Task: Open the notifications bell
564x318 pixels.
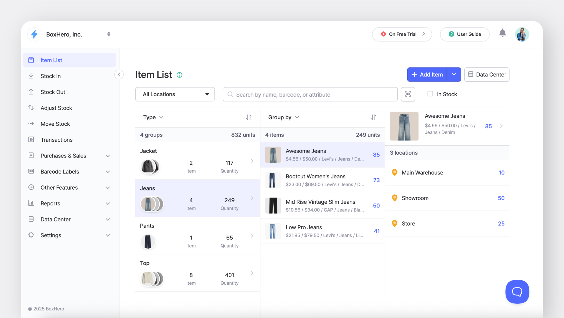Action: [502, 33]
